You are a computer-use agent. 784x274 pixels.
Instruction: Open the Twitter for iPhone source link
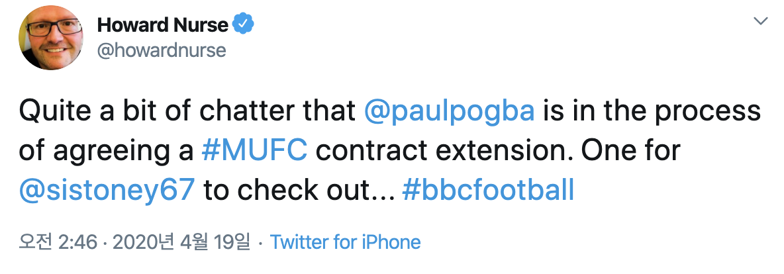point(345,242)
